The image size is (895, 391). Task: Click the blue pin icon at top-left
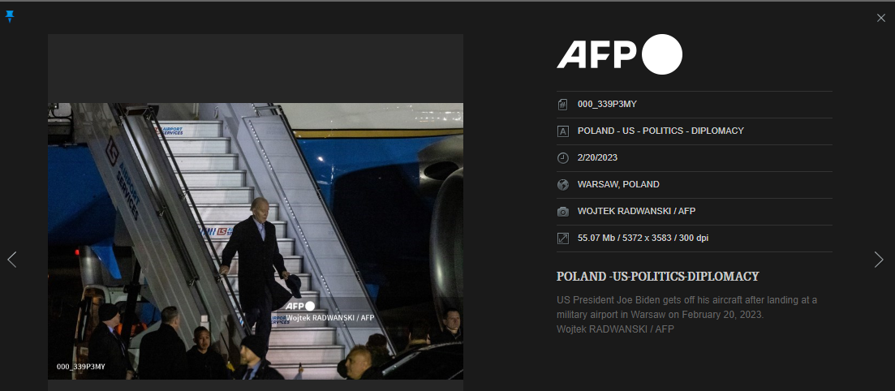[x=10, y=17]
